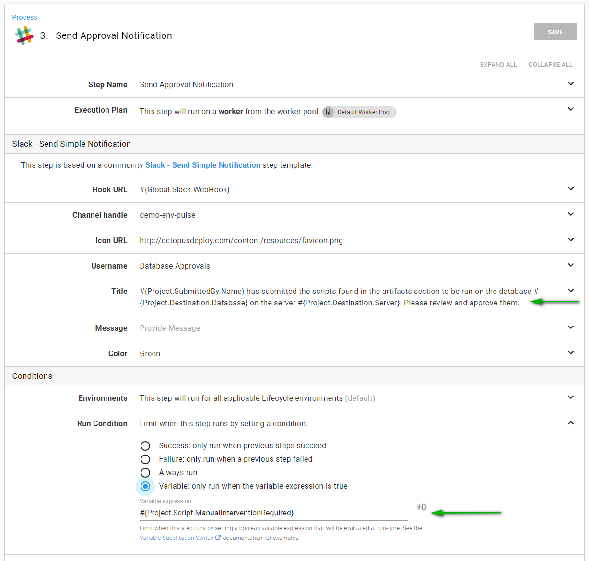Click the external link icon after Variable Substitution Syntax
Screen dimensions: 589x561
click(x=218, y=538)
